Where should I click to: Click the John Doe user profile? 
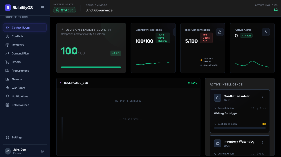pyautogui.click(x=19, y=151)
